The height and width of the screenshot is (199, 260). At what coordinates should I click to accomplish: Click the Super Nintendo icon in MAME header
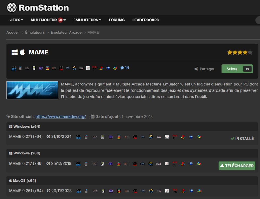pyautogui.click(x=115, y=68)
